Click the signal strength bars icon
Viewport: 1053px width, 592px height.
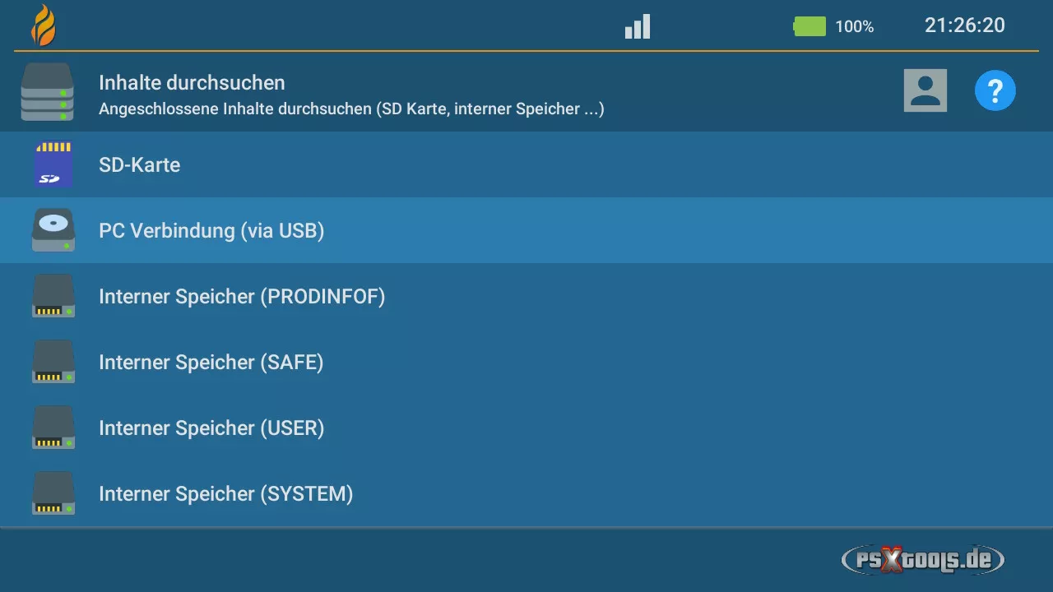(x=638, y=27)
